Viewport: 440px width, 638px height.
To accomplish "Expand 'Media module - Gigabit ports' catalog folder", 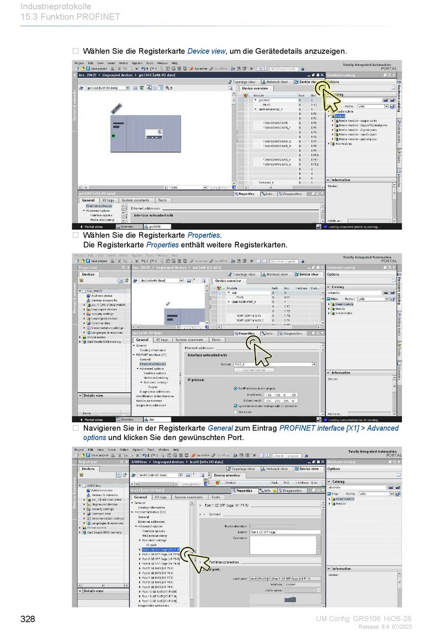I will tap(333, 130).
